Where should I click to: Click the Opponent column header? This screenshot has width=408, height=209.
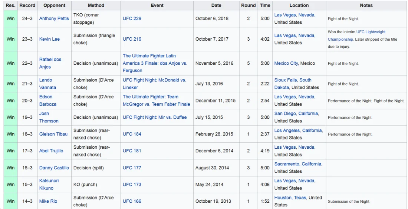[x=54, y=5]
